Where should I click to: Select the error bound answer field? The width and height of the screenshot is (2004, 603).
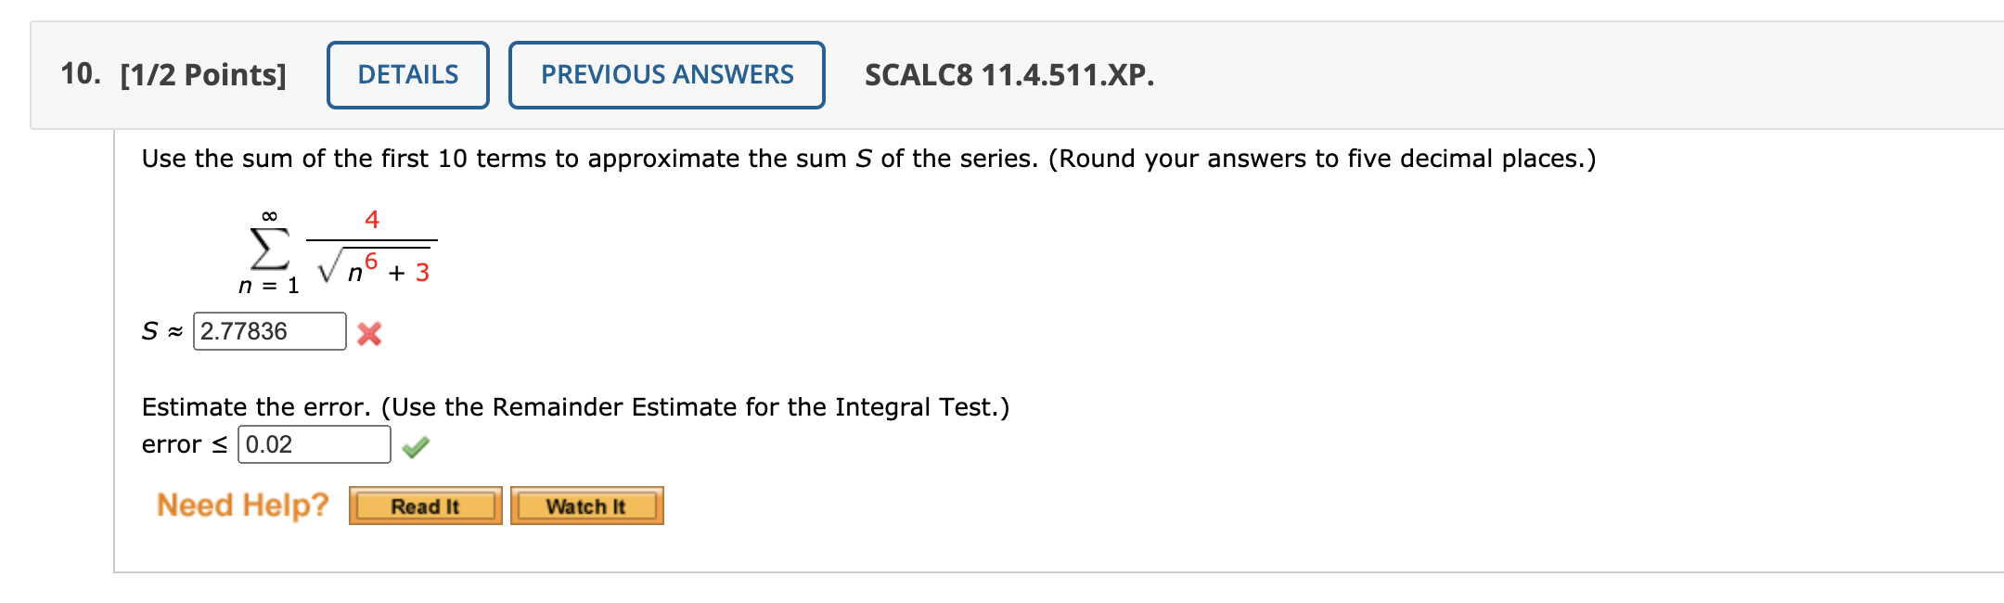[x=313, y=443]
